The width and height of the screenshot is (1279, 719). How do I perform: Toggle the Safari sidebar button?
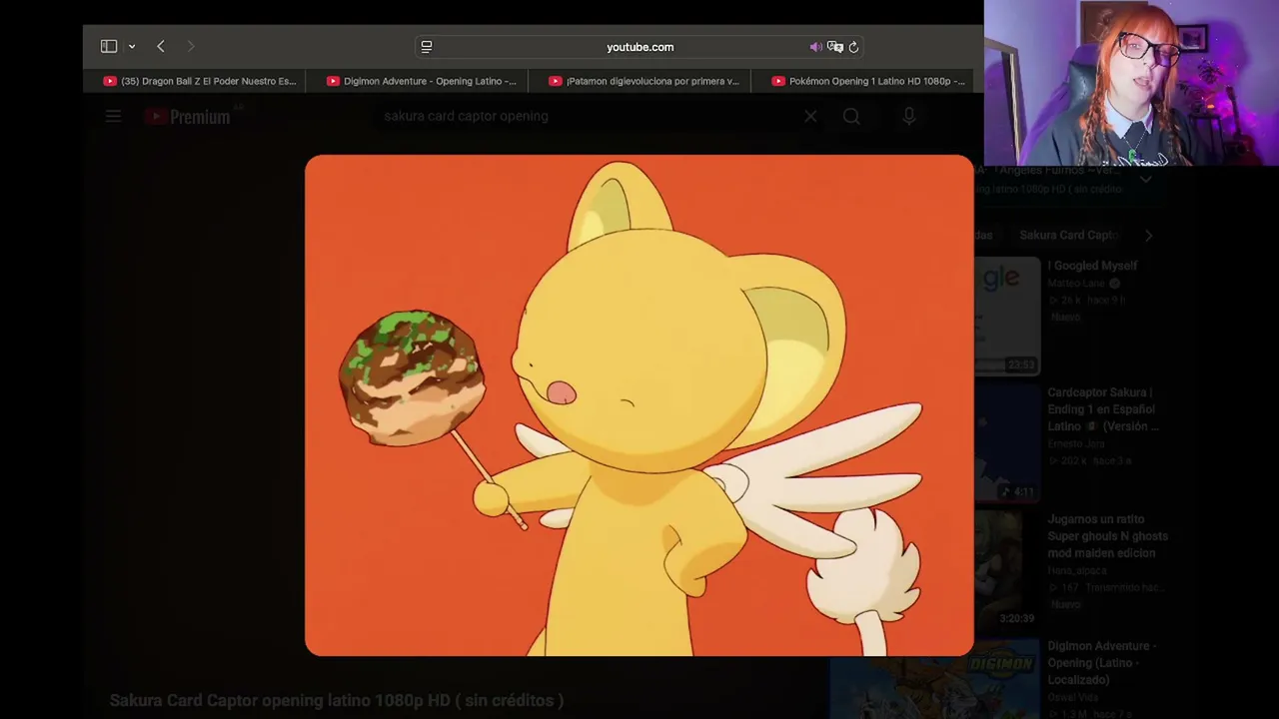109,46
